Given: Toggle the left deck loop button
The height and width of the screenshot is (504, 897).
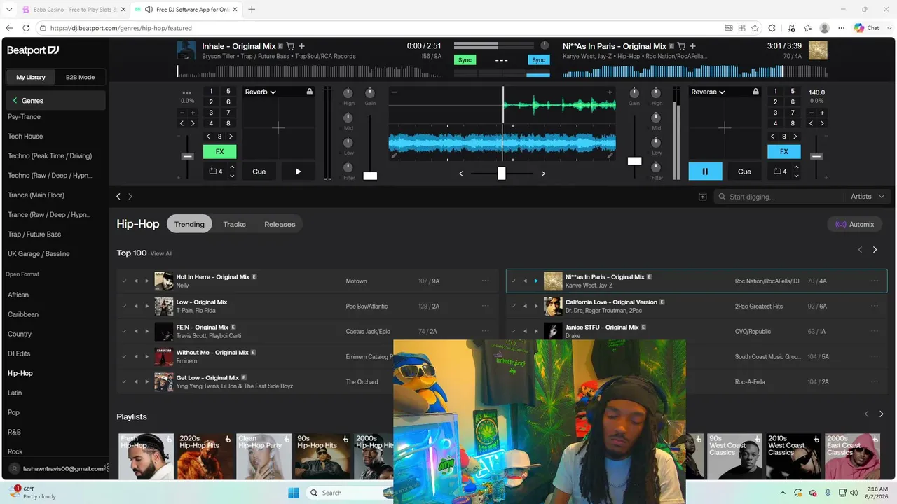Looking at the screenshot, I should (215, 171).
